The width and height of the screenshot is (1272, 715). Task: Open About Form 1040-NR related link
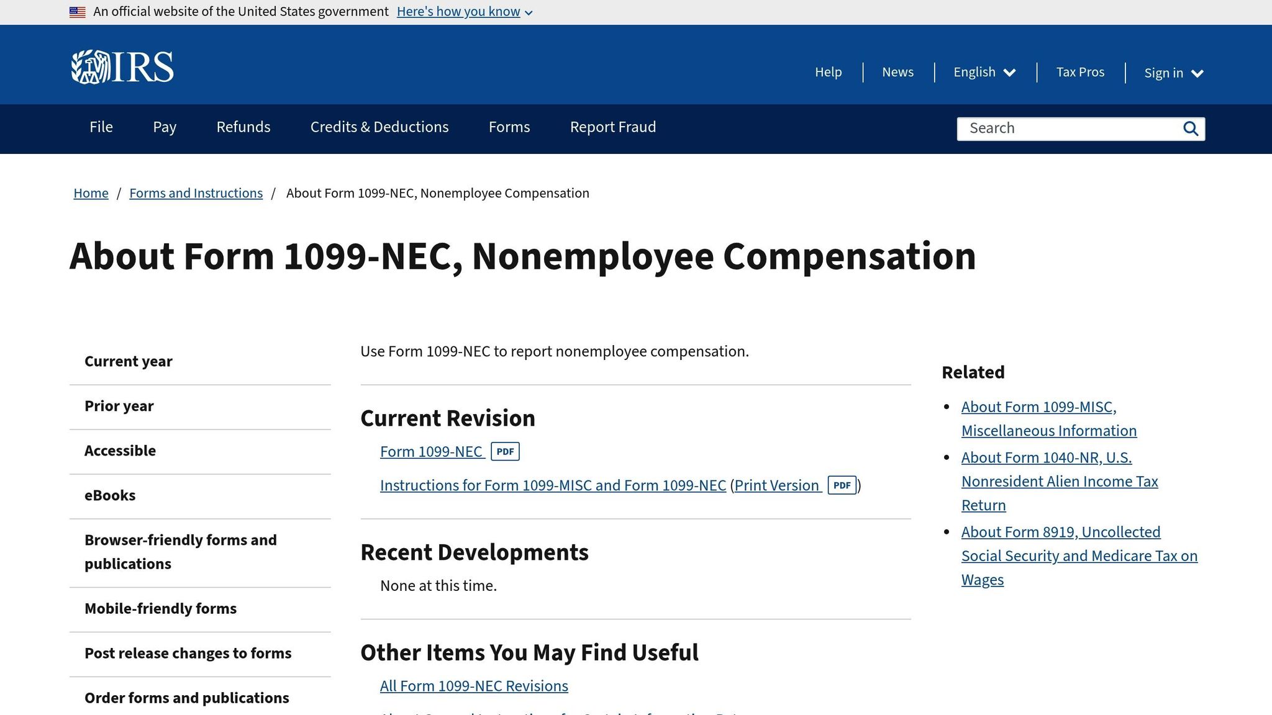(x=1060, y=481)
